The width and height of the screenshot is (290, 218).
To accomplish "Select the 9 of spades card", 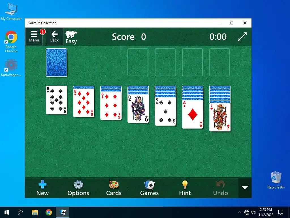I will pos(56,100).
